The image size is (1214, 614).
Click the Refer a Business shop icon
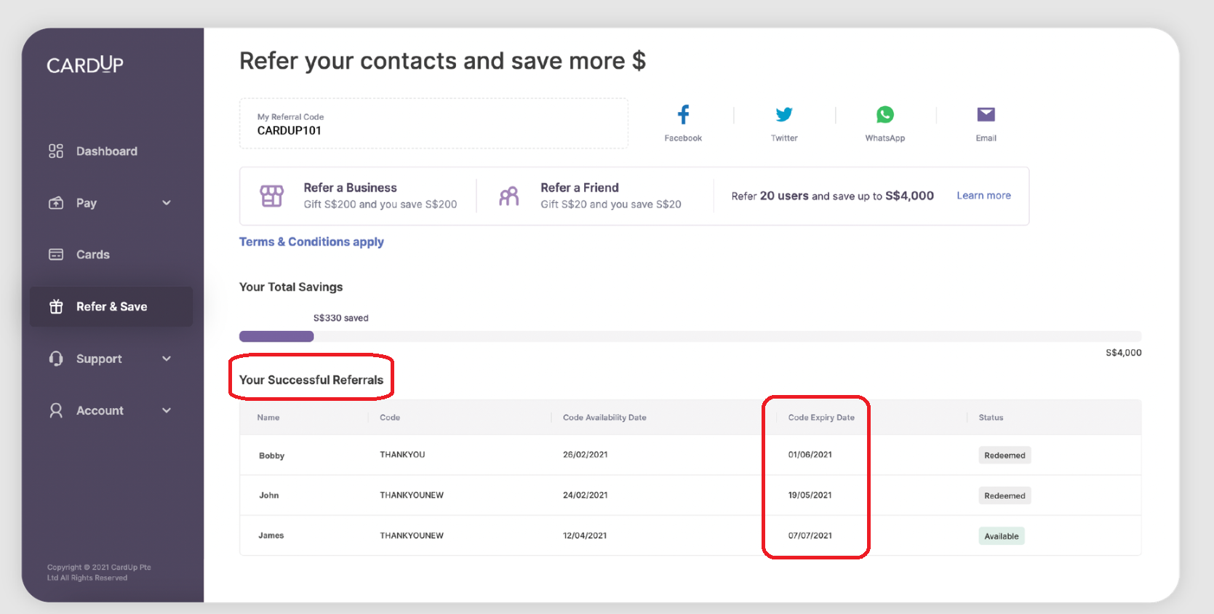272,196
